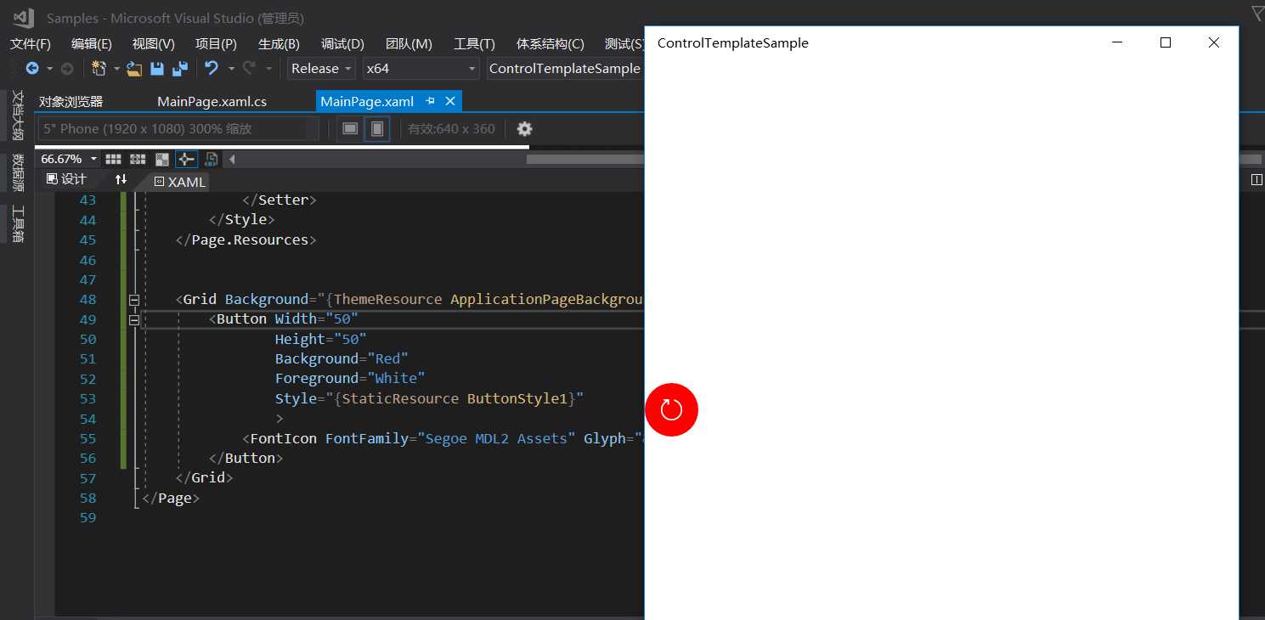
Task: Pin the MainPage.xaml tab
Action: [x=431, y=101]
